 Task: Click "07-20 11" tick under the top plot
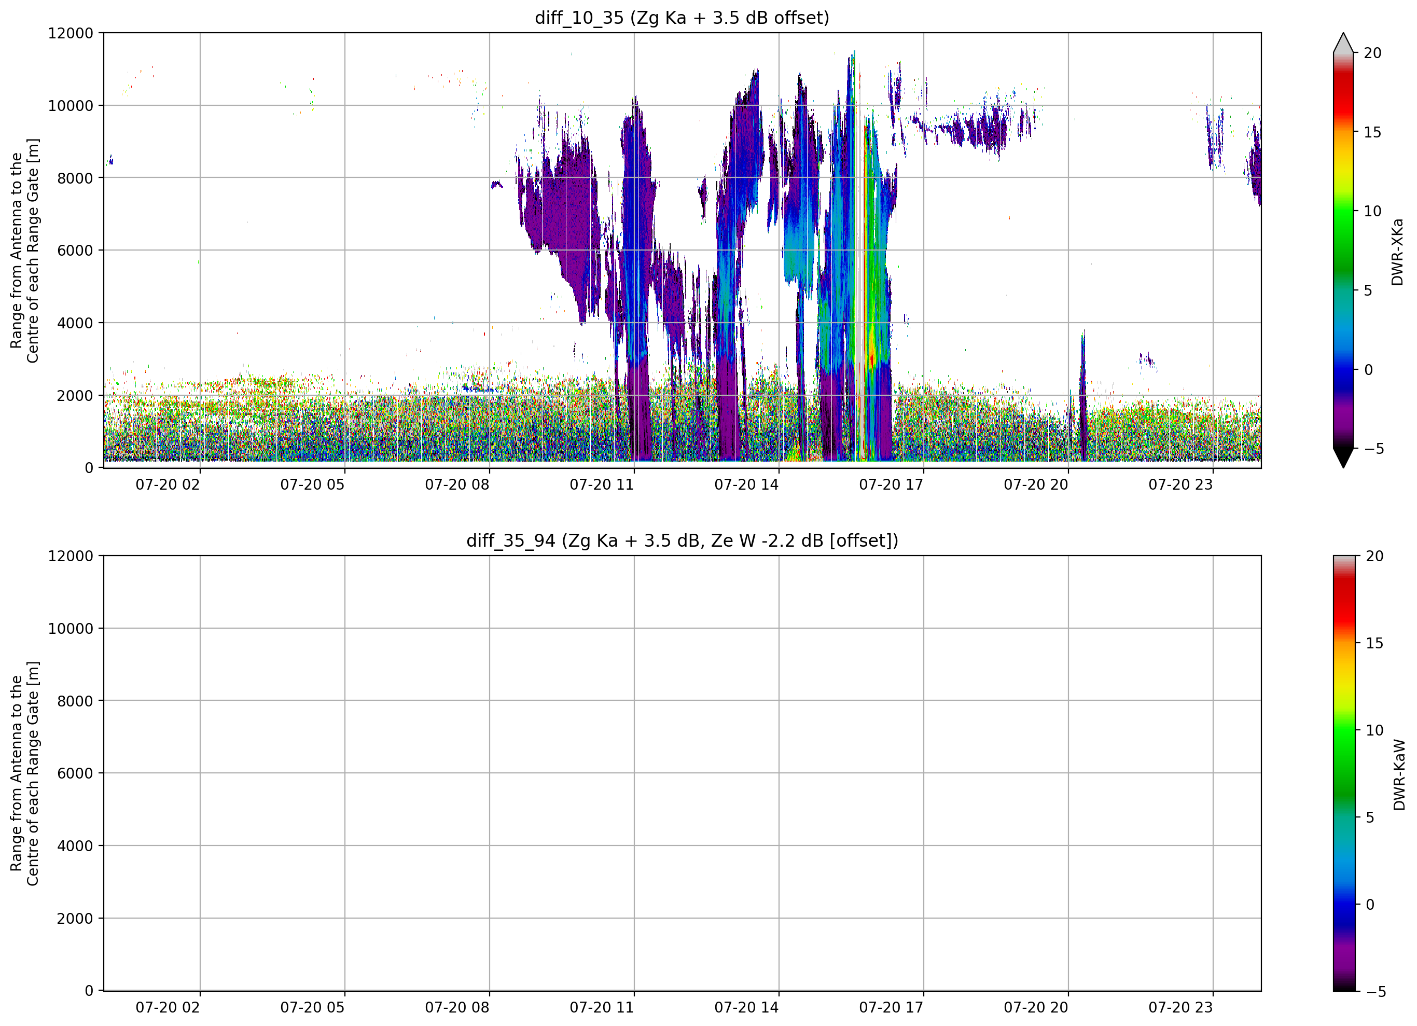point(602,485)
